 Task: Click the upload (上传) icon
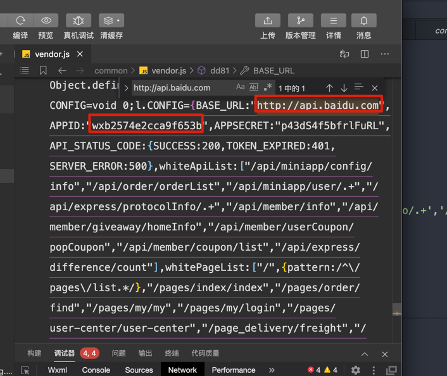(268, 20)
